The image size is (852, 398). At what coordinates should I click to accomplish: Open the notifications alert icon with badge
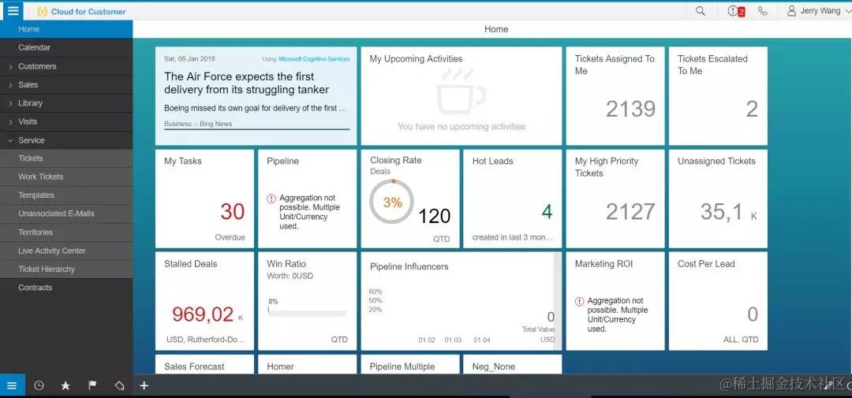coord(736,11)
